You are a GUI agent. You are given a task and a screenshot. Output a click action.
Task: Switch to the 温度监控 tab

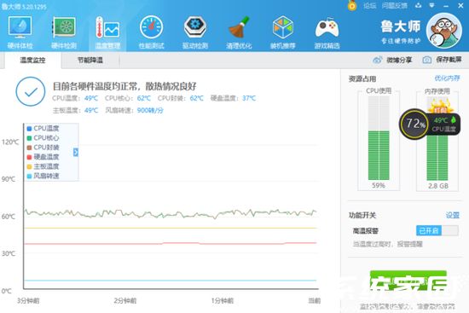(x=32, y=61)
